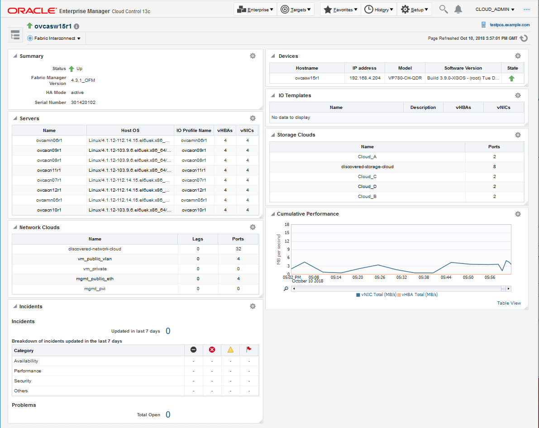Click the green up arrow beside the ovcasw15r1 title
Image resolution: width=539 pixels, height=428 pixels.
pyautogui.click(x=29, y=26)
